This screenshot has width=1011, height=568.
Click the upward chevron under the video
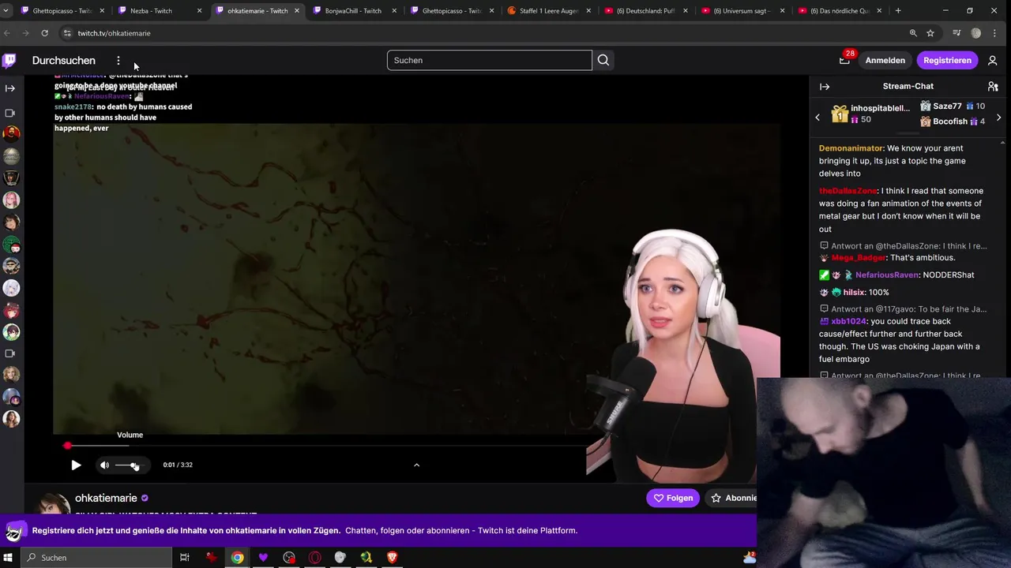(416, 465)
